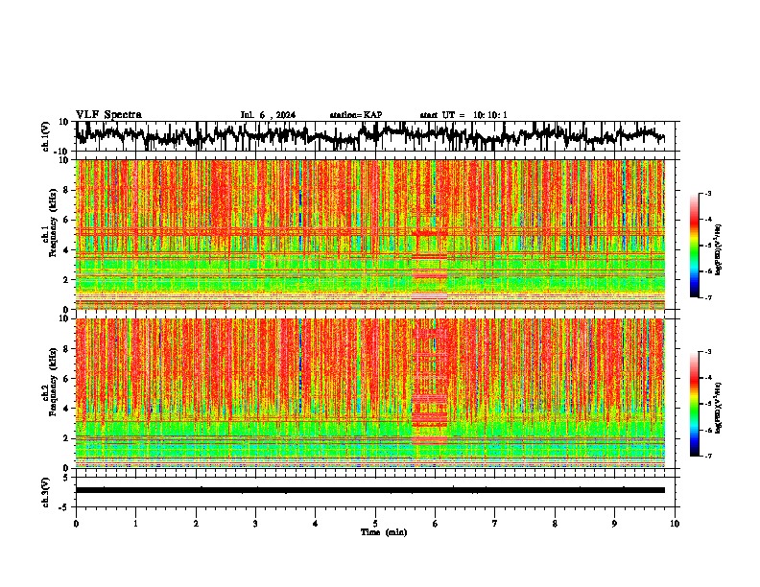
Task: Click the 6 kHz tick on ch.2 frequency axis
Action: (x=67, y=379)
